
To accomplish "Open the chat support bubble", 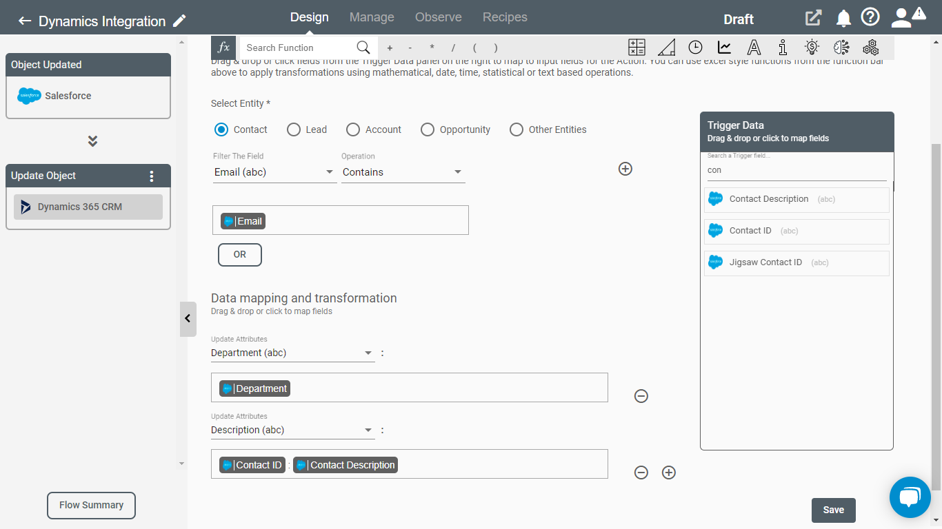I will (910, 497).
